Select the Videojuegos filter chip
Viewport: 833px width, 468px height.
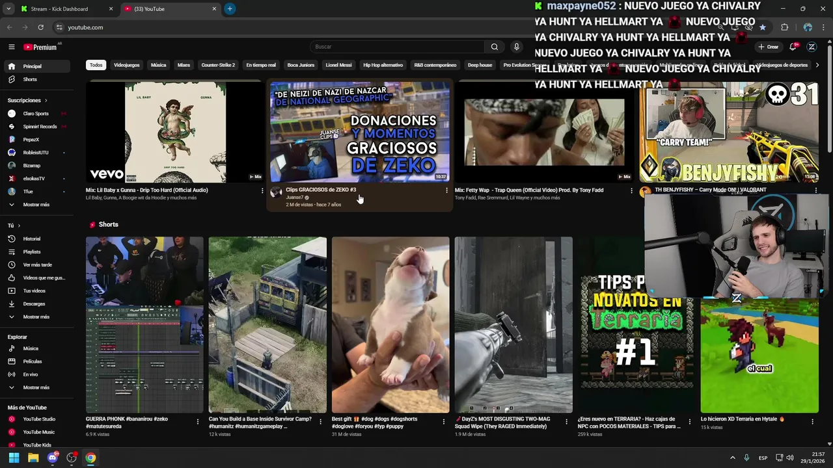coord(126,65)
